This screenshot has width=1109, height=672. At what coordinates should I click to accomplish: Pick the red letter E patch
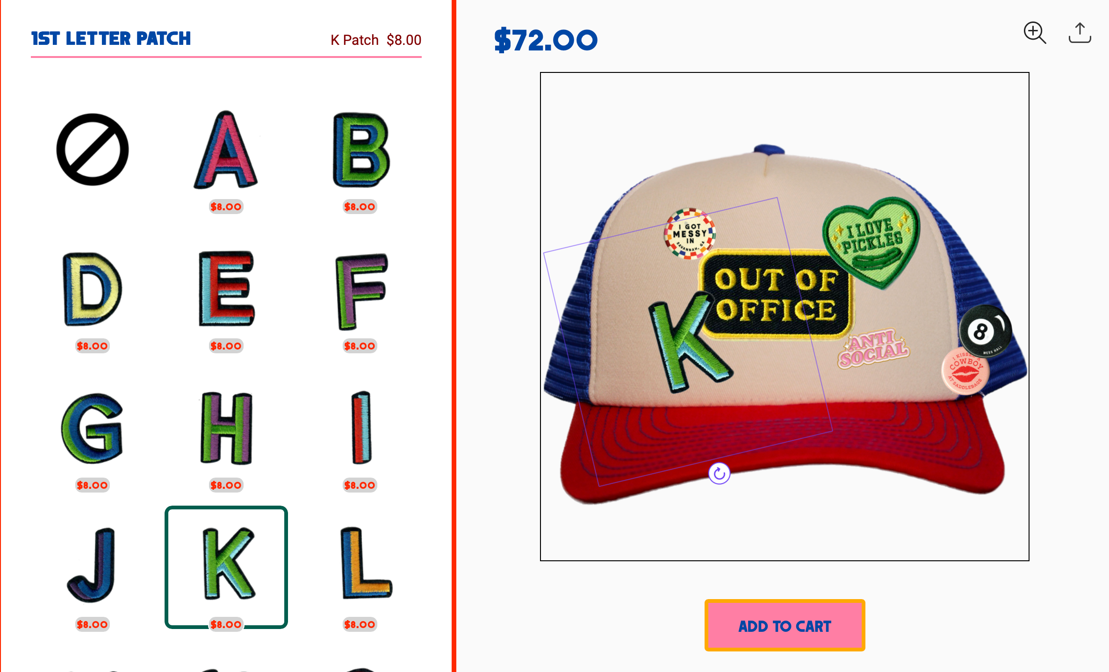[x=226, y=288]
